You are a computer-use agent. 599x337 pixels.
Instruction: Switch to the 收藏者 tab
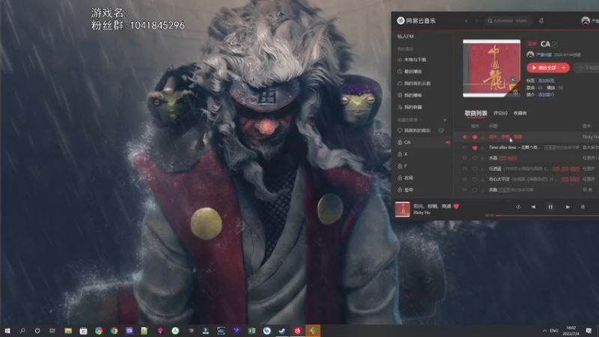(520, 114)
